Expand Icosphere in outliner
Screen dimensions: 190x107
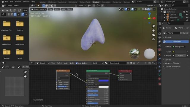click(x=165, y=18)
